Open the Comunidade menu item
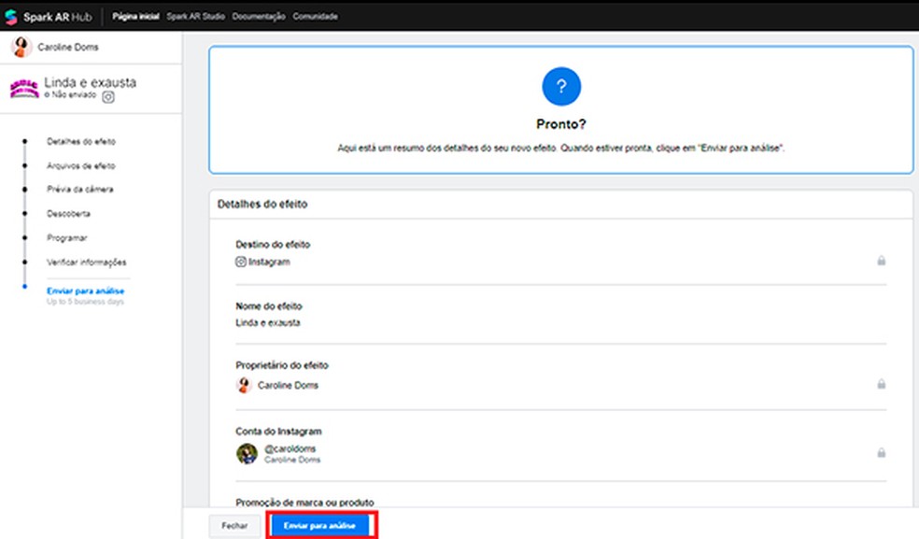This screenshot has width=919, height=539. click(x=316, y=17)
